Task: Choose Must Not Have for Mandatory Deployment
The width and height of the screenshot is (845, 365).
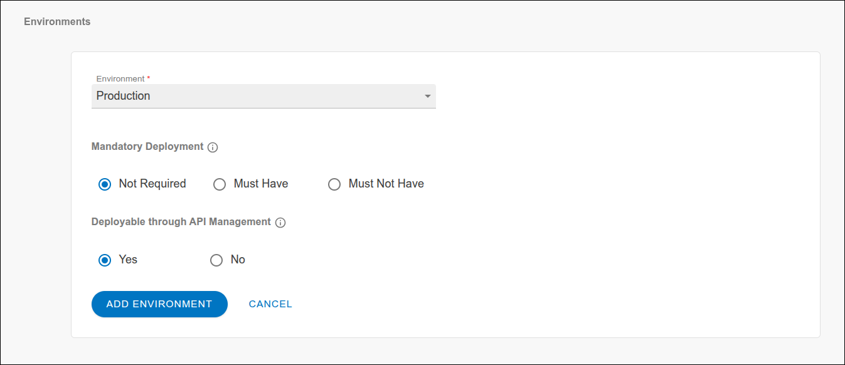Action: [334, 184]
